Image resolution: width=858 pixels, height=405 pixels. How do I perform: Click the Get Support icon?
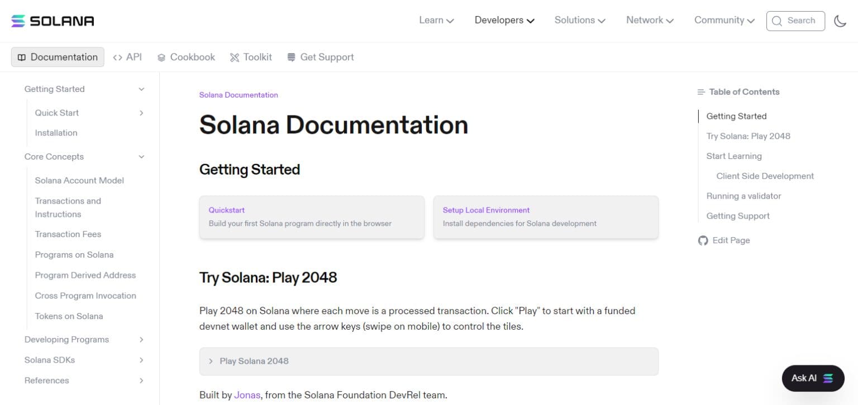pyautogui.click(x=290, y=57)
